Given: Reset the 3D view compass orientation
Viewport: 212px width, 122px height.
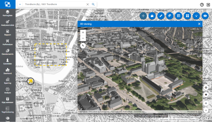Looking at the screenshot, I should pos(83,46).
